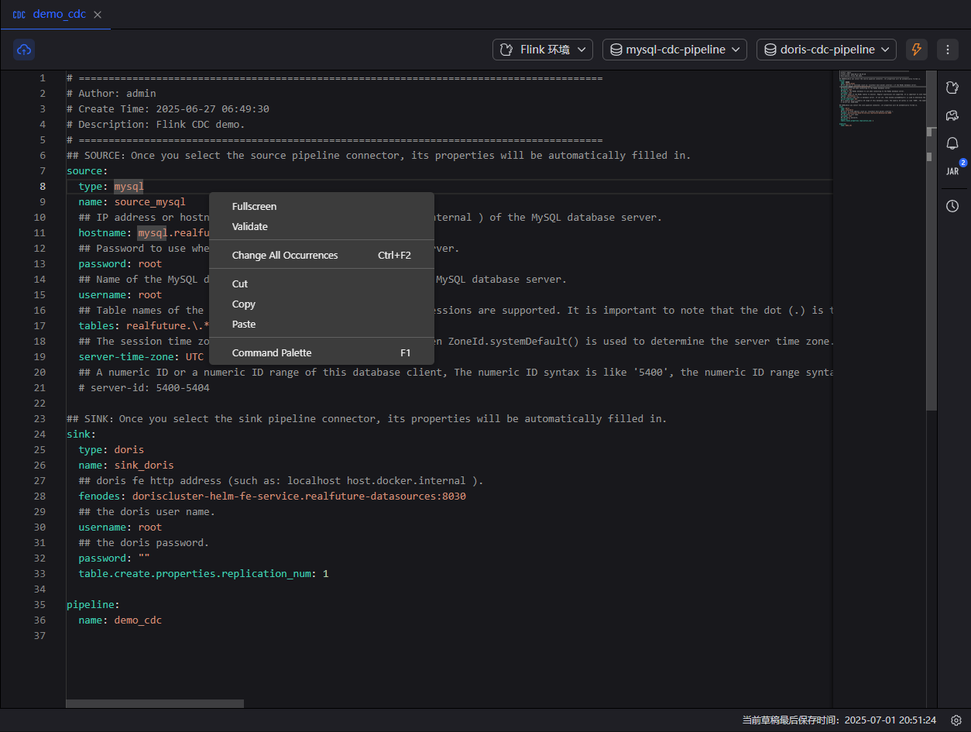Expand the Flink 环境 dropdown
Screen dimensions: 971x732
click(x=543, y=50)
